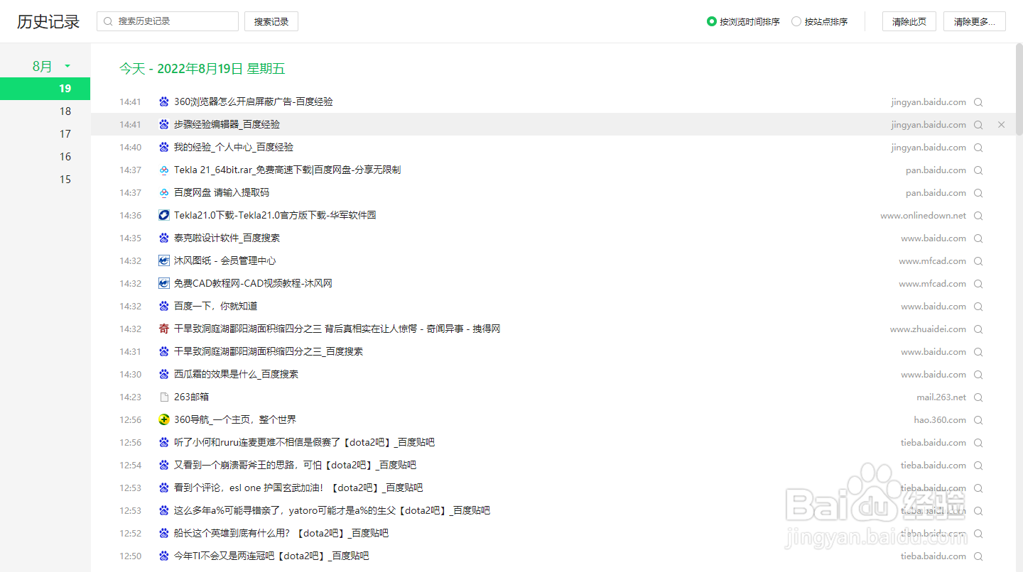Image resolution: width=1023 pixels, height=572 pixels.
Task: Click mail.263.net domain text
Action: coord(941,397)
